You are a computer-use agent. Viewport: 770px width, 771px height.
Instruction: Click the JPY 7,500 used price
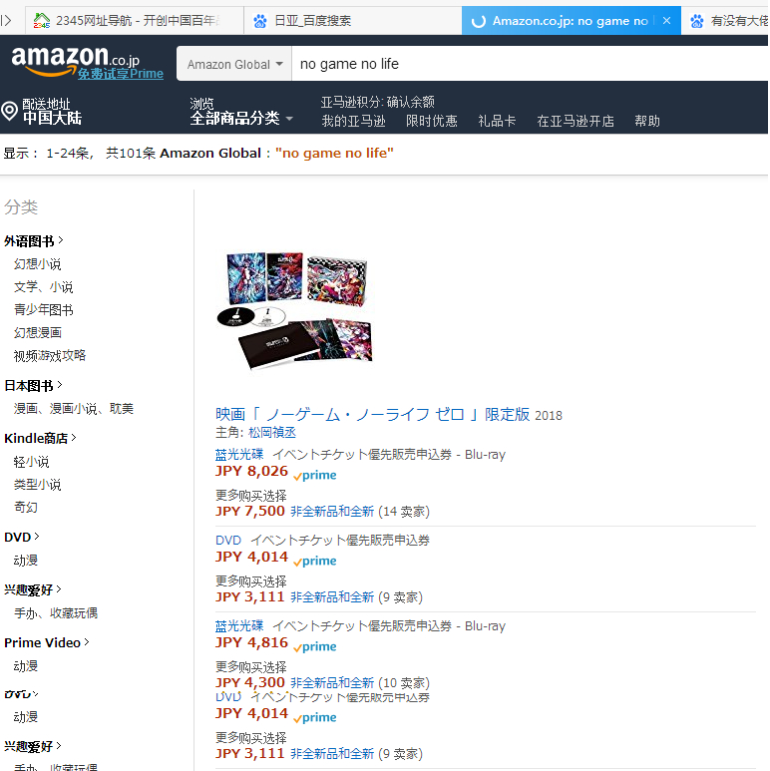click(250, 512)
